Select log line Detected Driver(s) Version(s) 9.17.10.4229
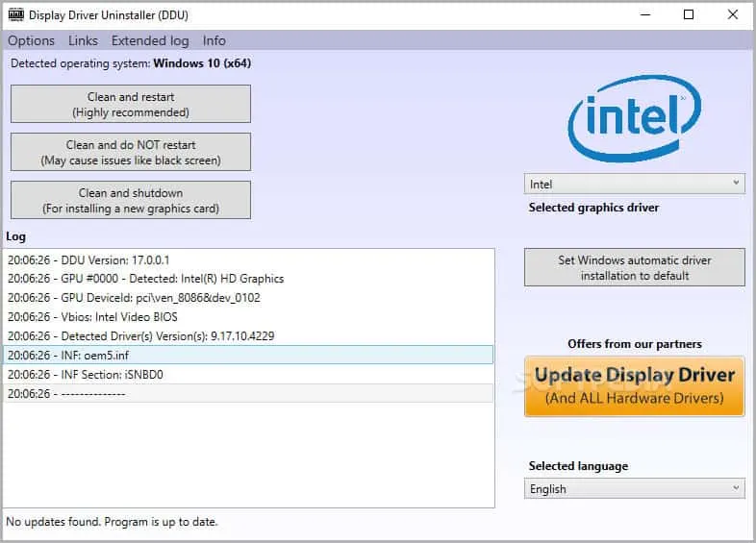Screen dimensions: 756x543 coord(248,336)
